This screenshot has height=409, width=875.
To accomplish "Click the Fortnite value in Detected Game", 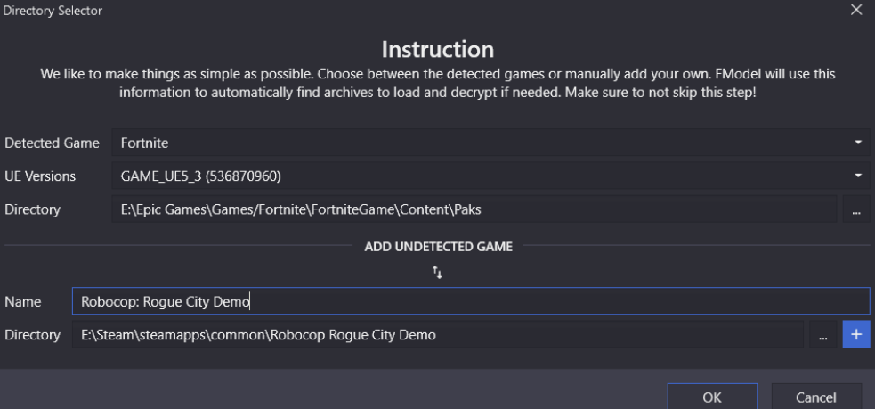I will coord(144,143).
